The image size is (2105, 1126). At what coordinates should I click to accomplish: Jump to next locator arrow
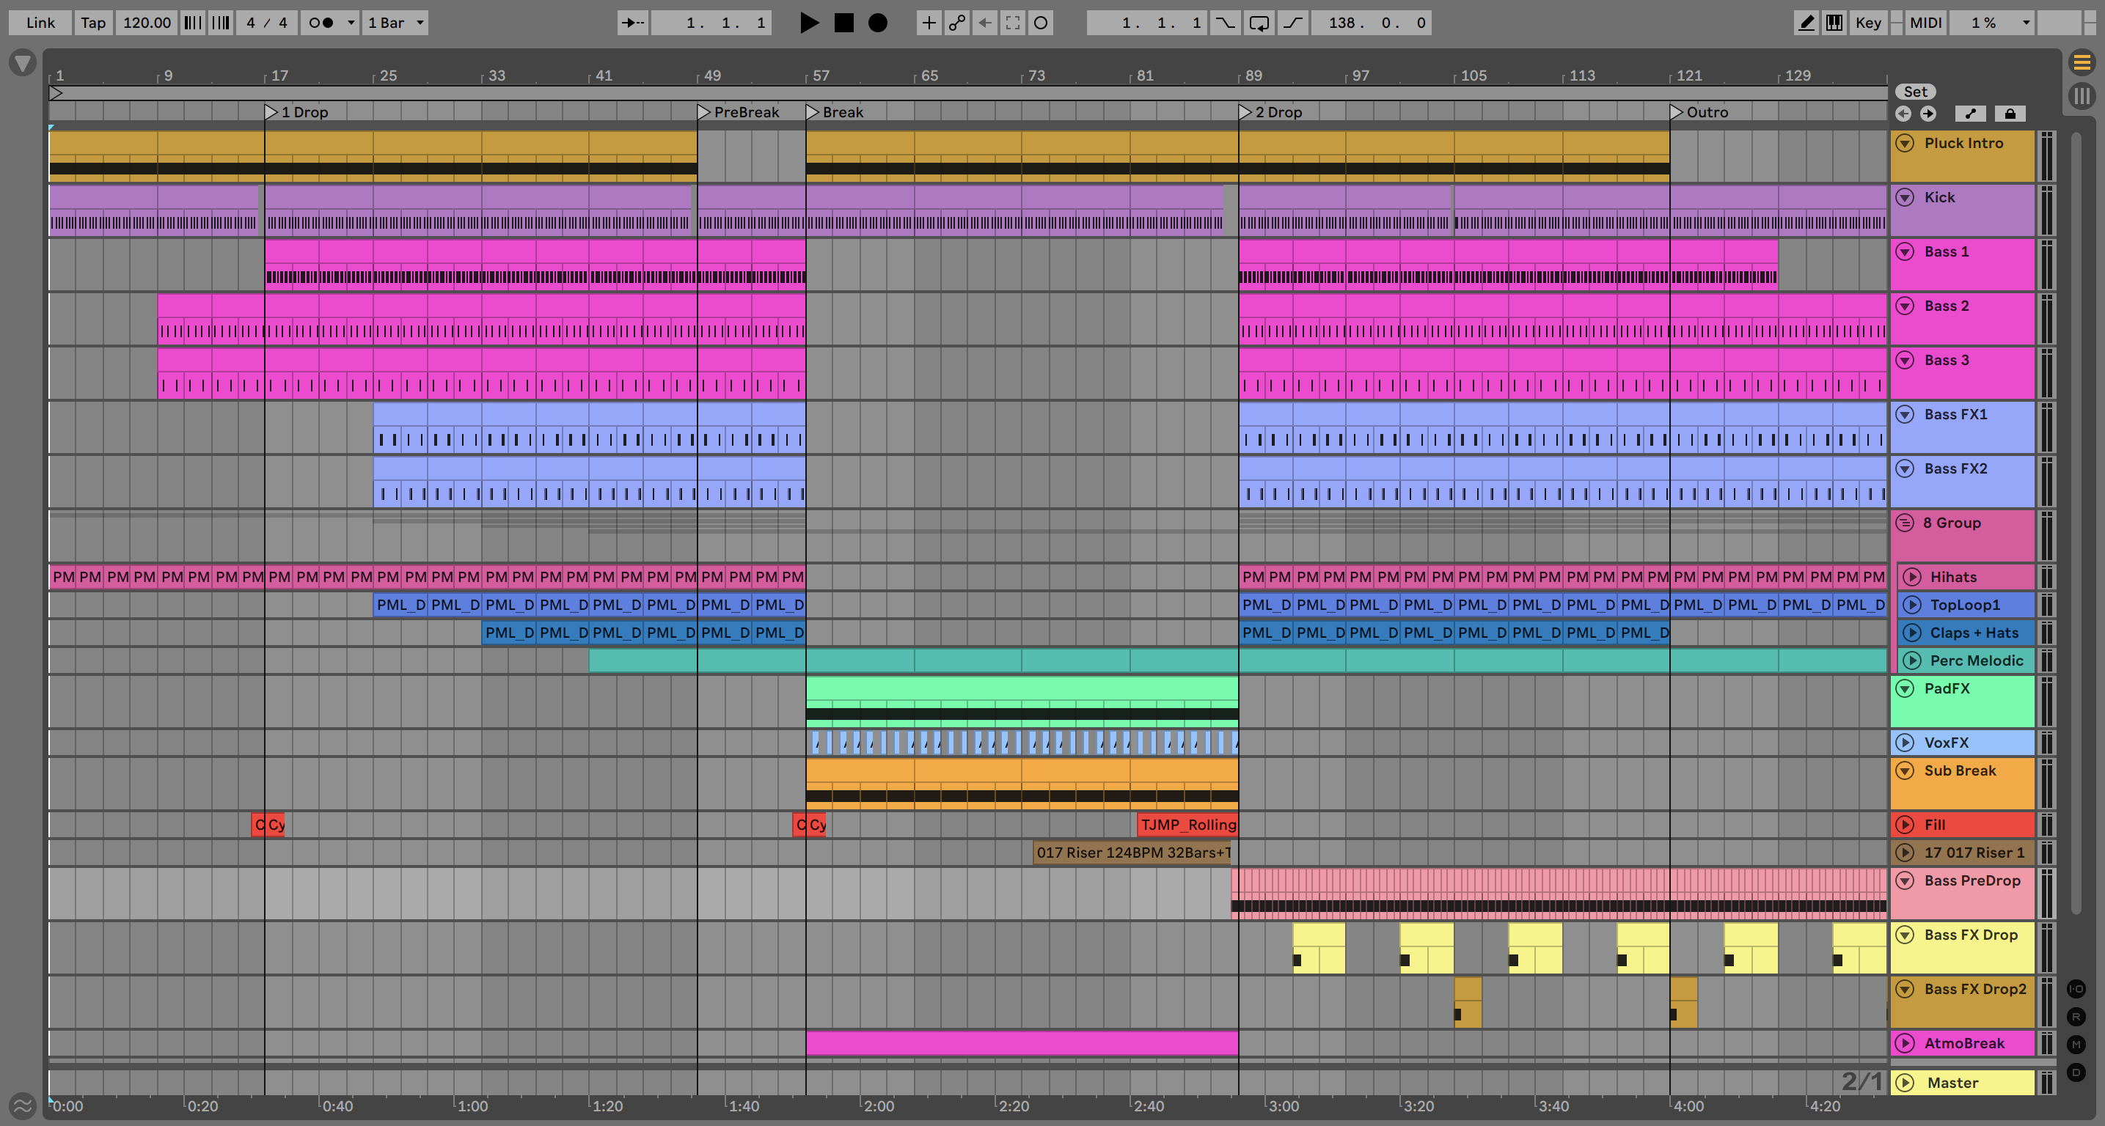coord(1928,114)
